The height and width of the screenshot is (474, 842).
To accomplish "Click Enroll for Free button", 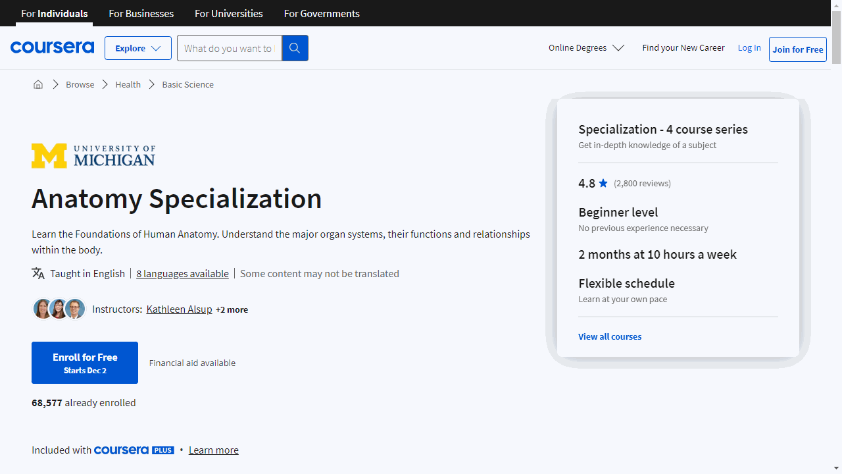I will coord(85,363).
